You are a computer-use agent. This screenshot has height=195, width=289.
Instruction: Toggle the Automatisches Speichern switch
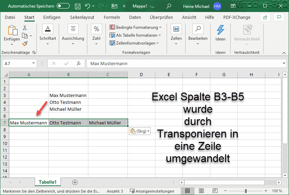pos(63,6)
